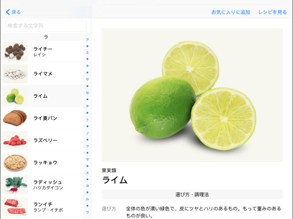Select the ランイチ list row

pyautogui.click(x=42, y=207)
